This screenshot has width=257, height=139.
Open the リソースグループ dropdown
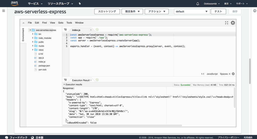(x=60, y=4)
